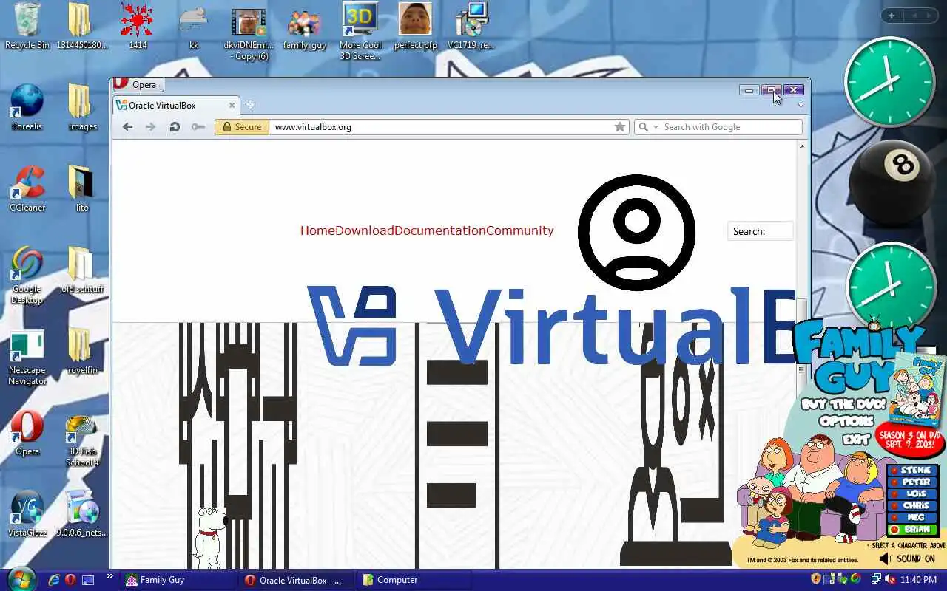Image resolution: width=947 pixels, height=591 pixels.
Task: Click the Magic 8 ball gadget
Action: [x=892, y=184]
